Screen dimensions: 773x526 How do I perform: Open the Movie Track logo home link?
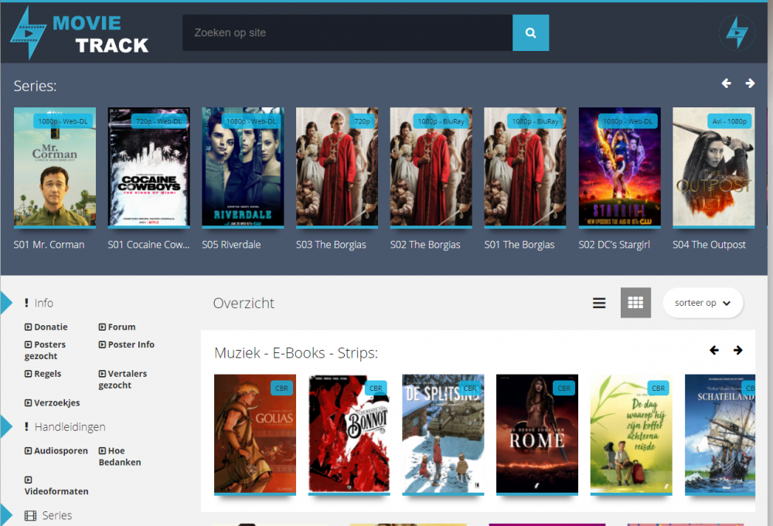[x=80, y=34]
